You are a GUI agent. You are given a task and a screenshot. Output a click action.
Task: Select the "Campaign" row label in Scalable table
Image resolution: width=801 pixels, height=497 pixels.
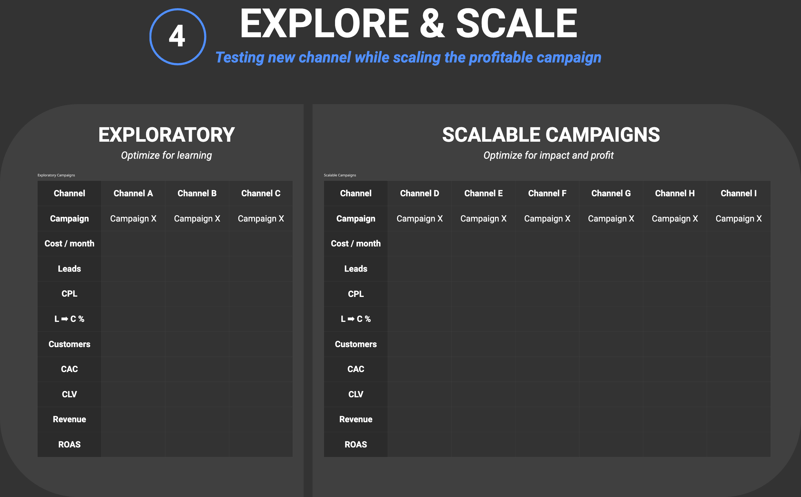coord(356,219)
